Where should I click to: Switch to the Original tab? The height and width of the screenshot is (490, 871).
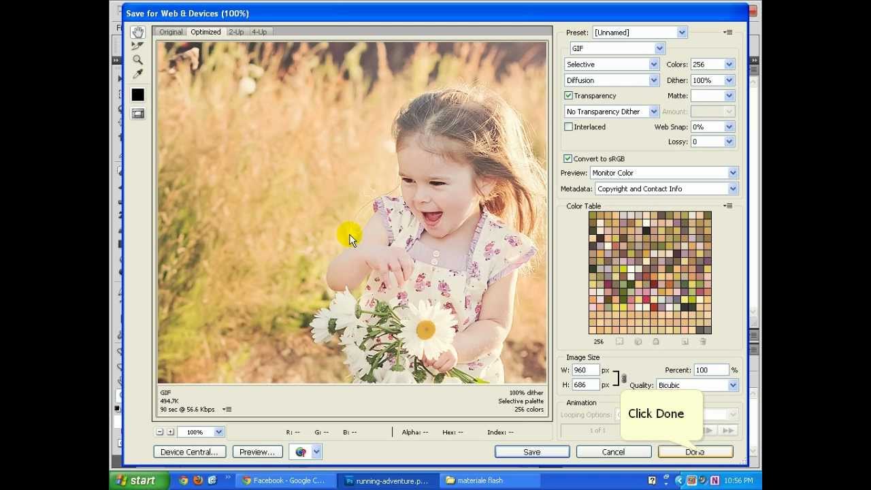click(x=171, y=32)
